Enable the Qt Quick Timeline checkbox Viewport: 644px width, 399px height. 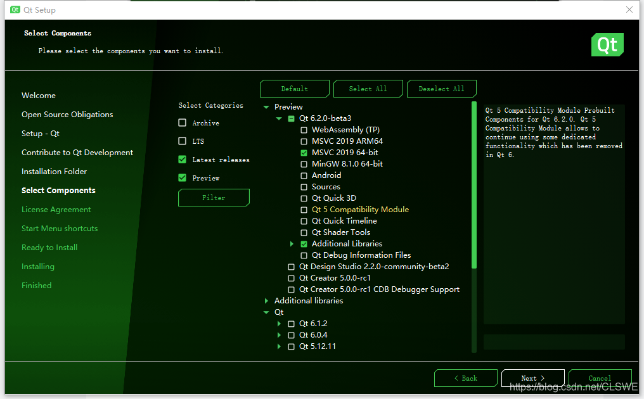(304, 221)
